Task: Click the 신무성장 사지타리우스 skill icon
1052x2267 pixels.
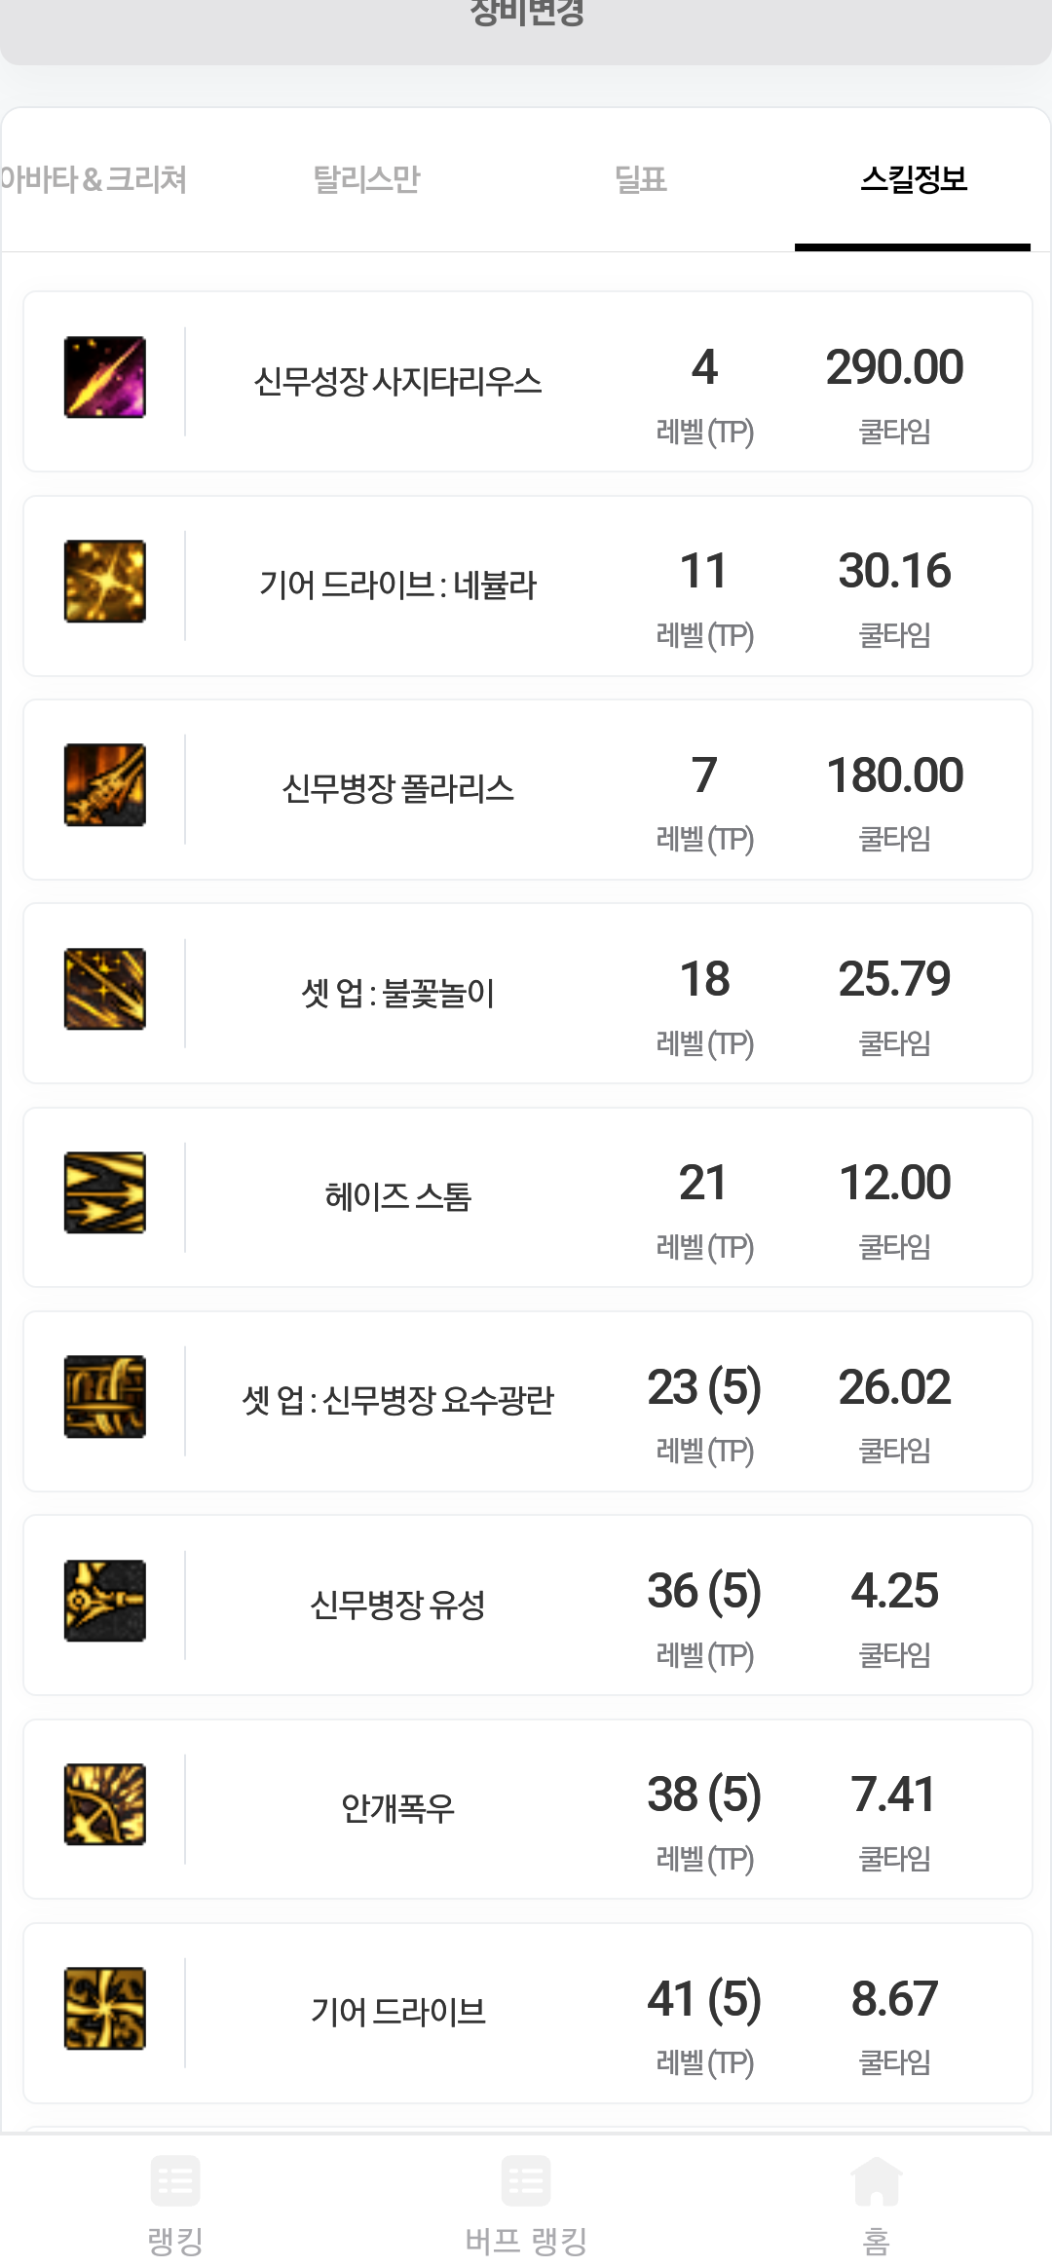Action: pyautogui.click(x=105, y=377)
